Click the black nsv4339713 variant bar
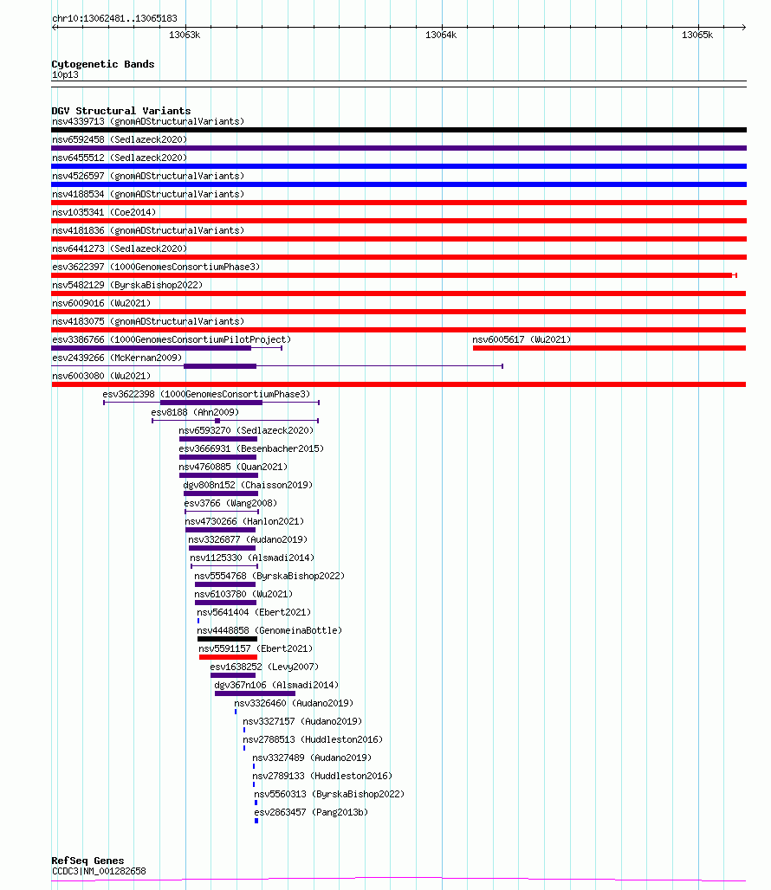The width and height of the screenshot is (771, 890). (x=399, y=130)
